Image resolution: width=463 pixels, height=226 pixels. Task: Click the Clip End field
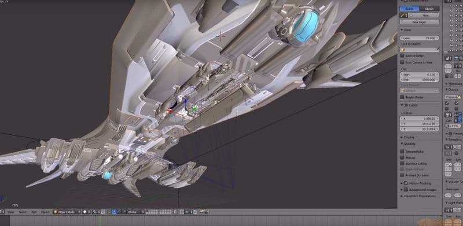click(419, 80)
